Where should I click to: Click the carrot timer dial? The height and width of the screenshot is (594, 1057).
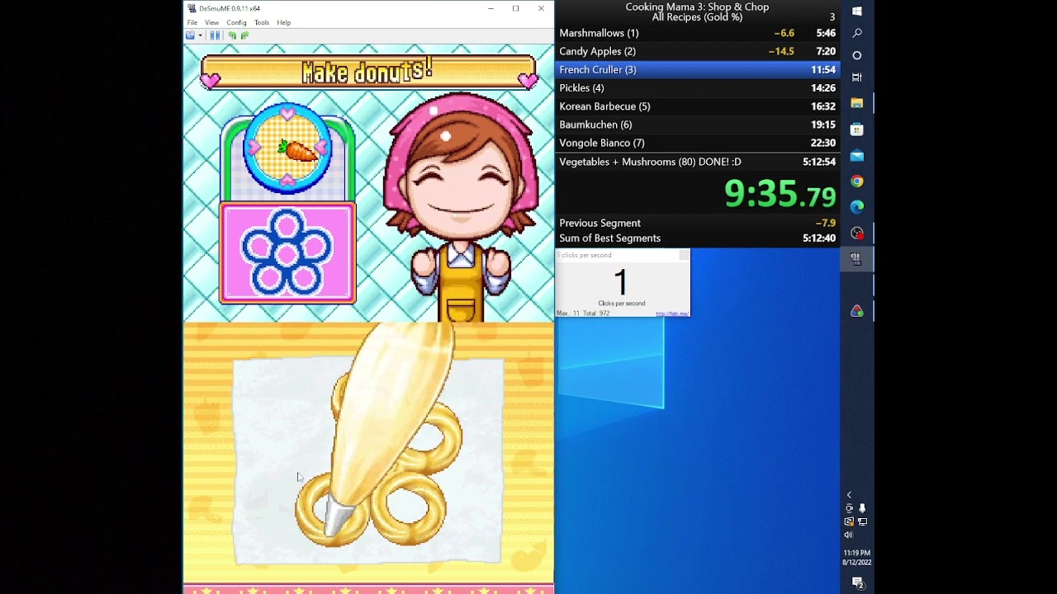tap(287, 149)
